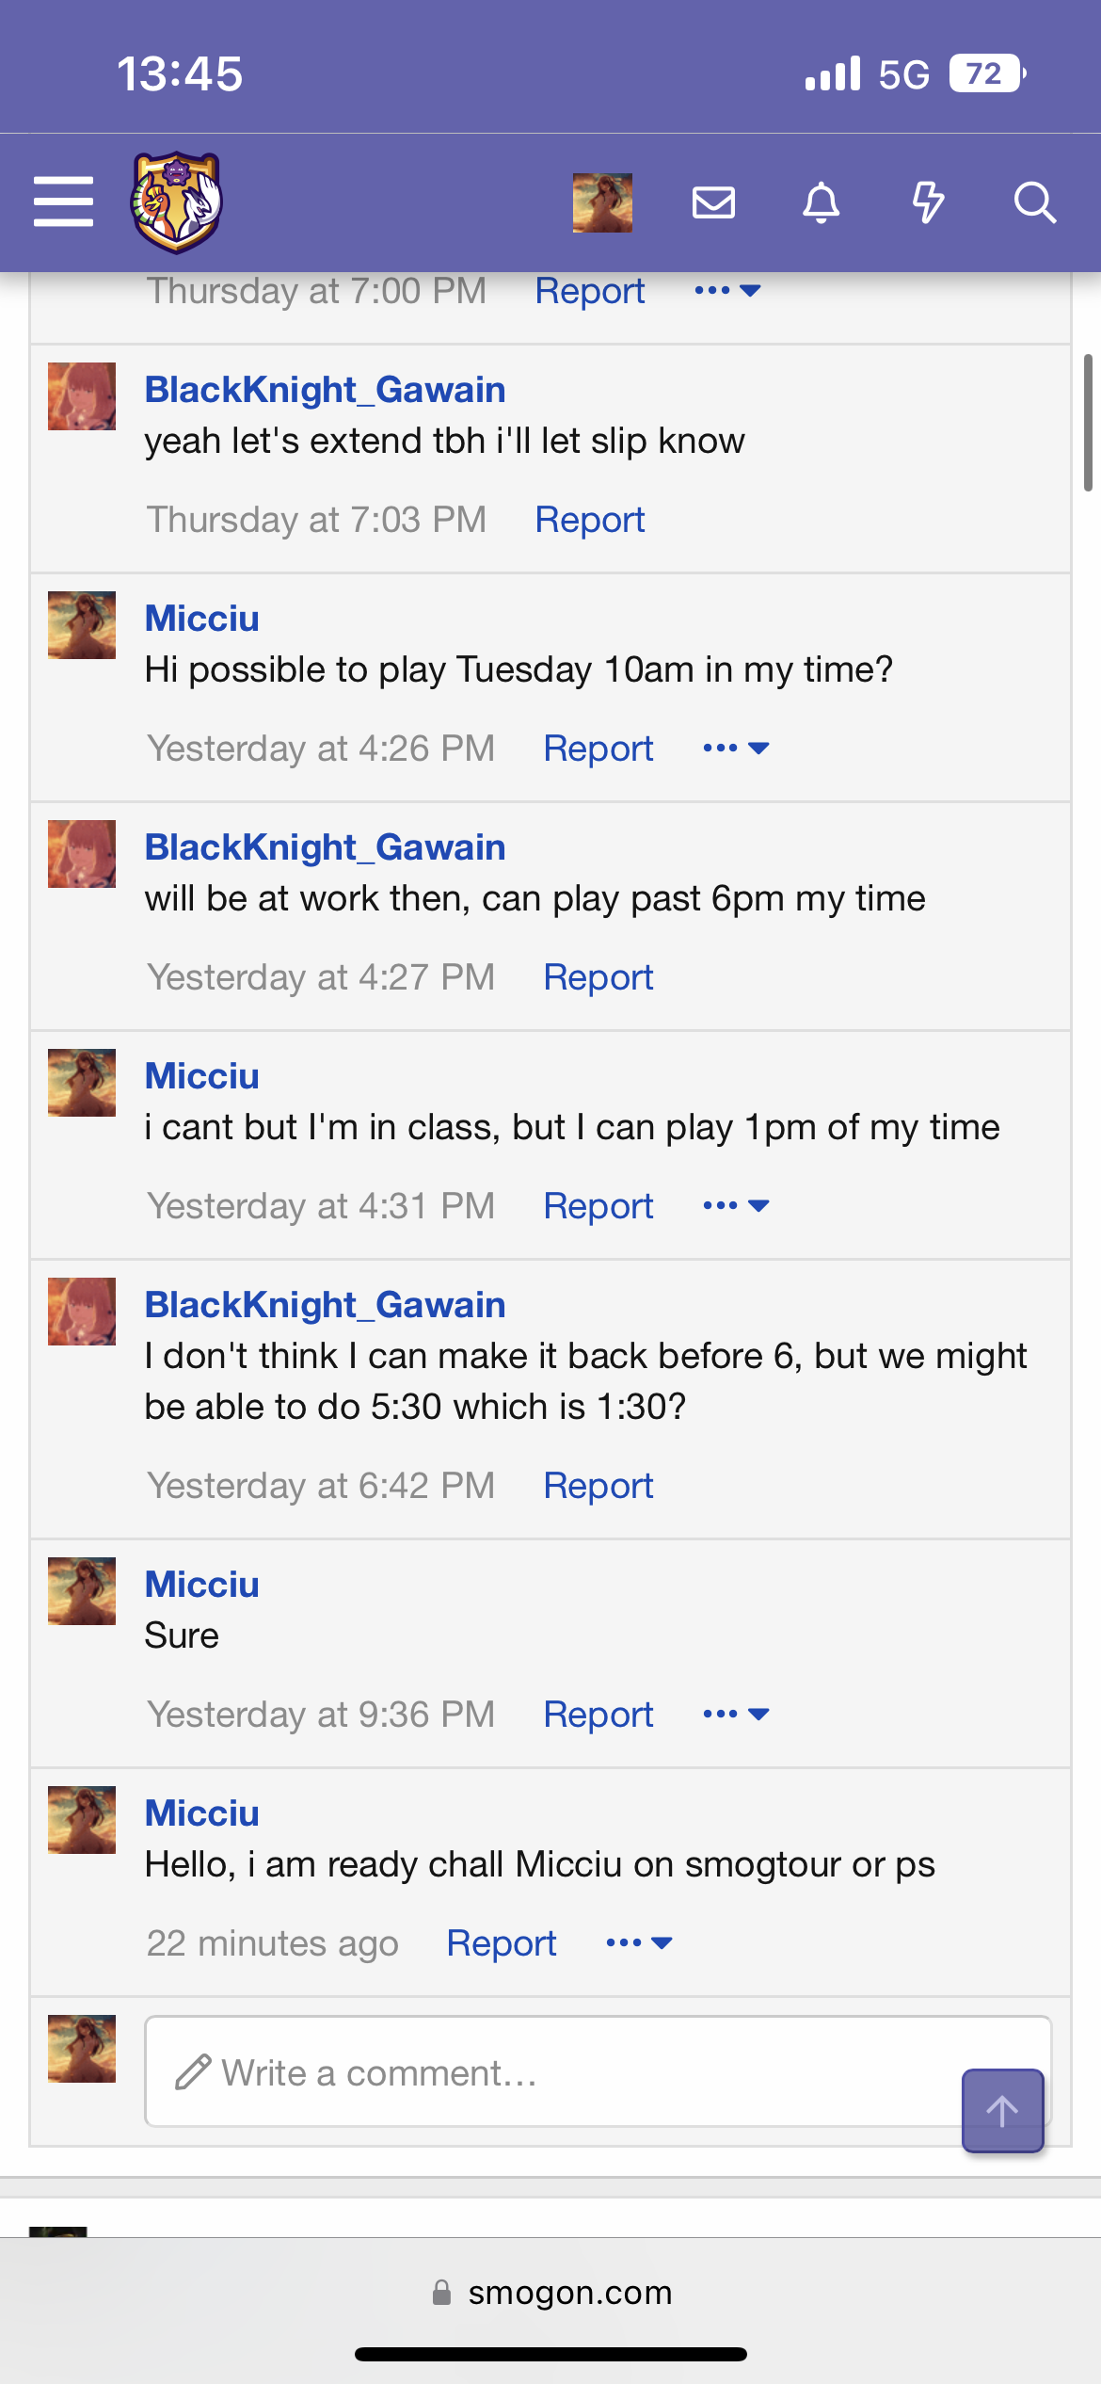Expand options for the 4:26 PM comment
The height and width of the screenshot is (2384, 1101).
click(x=736, y=749)
